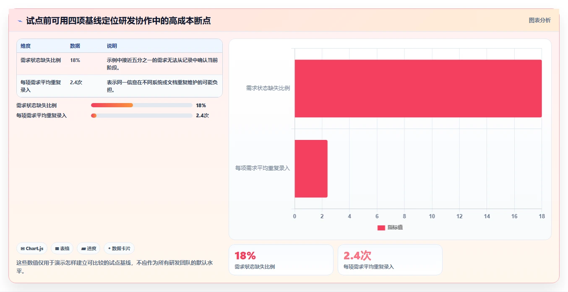The height and width of the screenshot is (292, 568).
Task: Click the 需求状态缺失比例 progress bar label
Action: click(x=36, y=105)
